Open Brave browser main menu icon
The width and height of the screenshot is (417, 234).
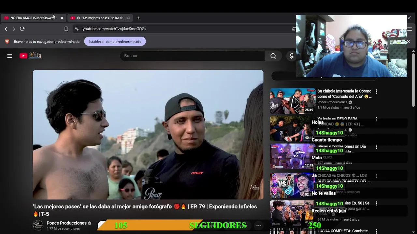point(410,29)
